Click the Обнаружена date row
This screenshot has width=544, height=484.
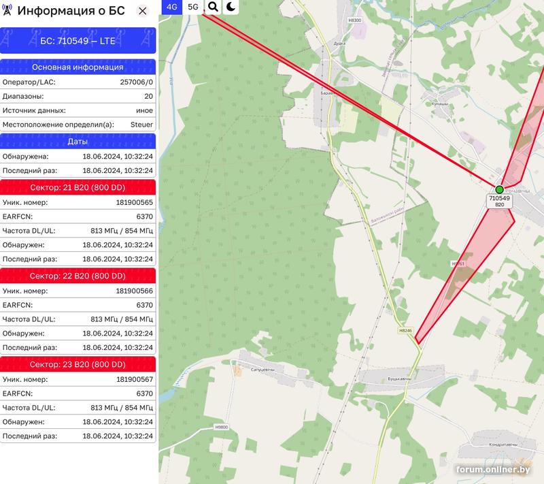[x=78, y=157]
